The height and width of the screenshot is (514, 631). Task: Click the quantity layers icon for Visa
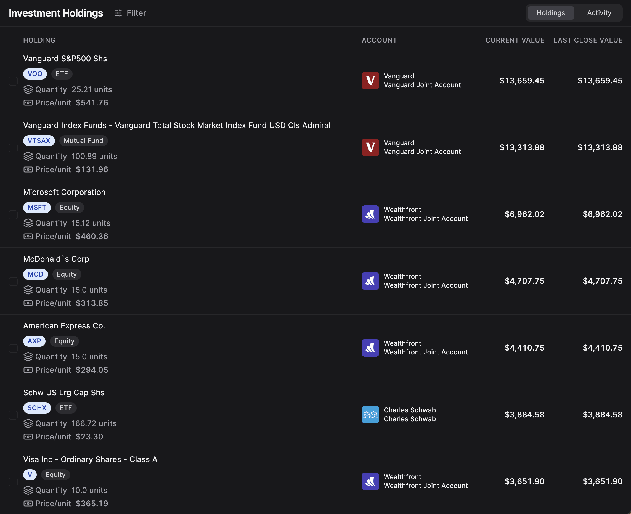tap(28, 490)
